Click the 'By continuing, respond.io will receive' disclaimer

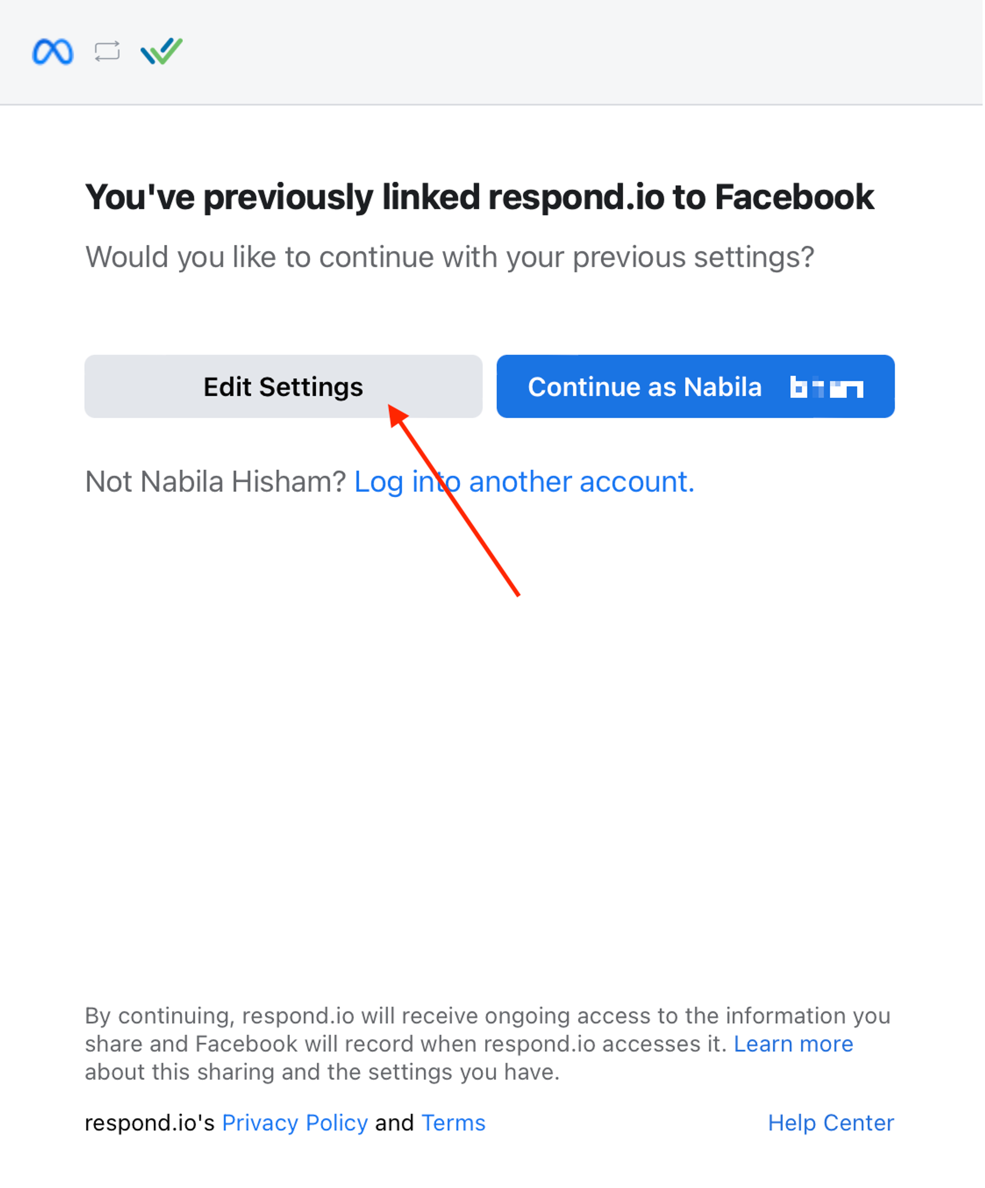tap(488, 1016)
